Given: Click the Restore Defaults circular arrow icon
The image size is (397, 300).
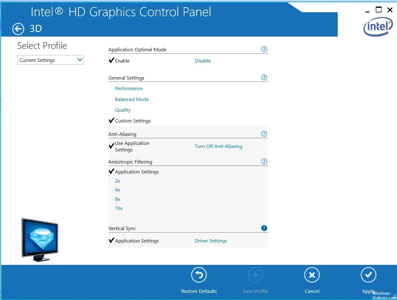Looking at the screenshot, I should point(199,275).
